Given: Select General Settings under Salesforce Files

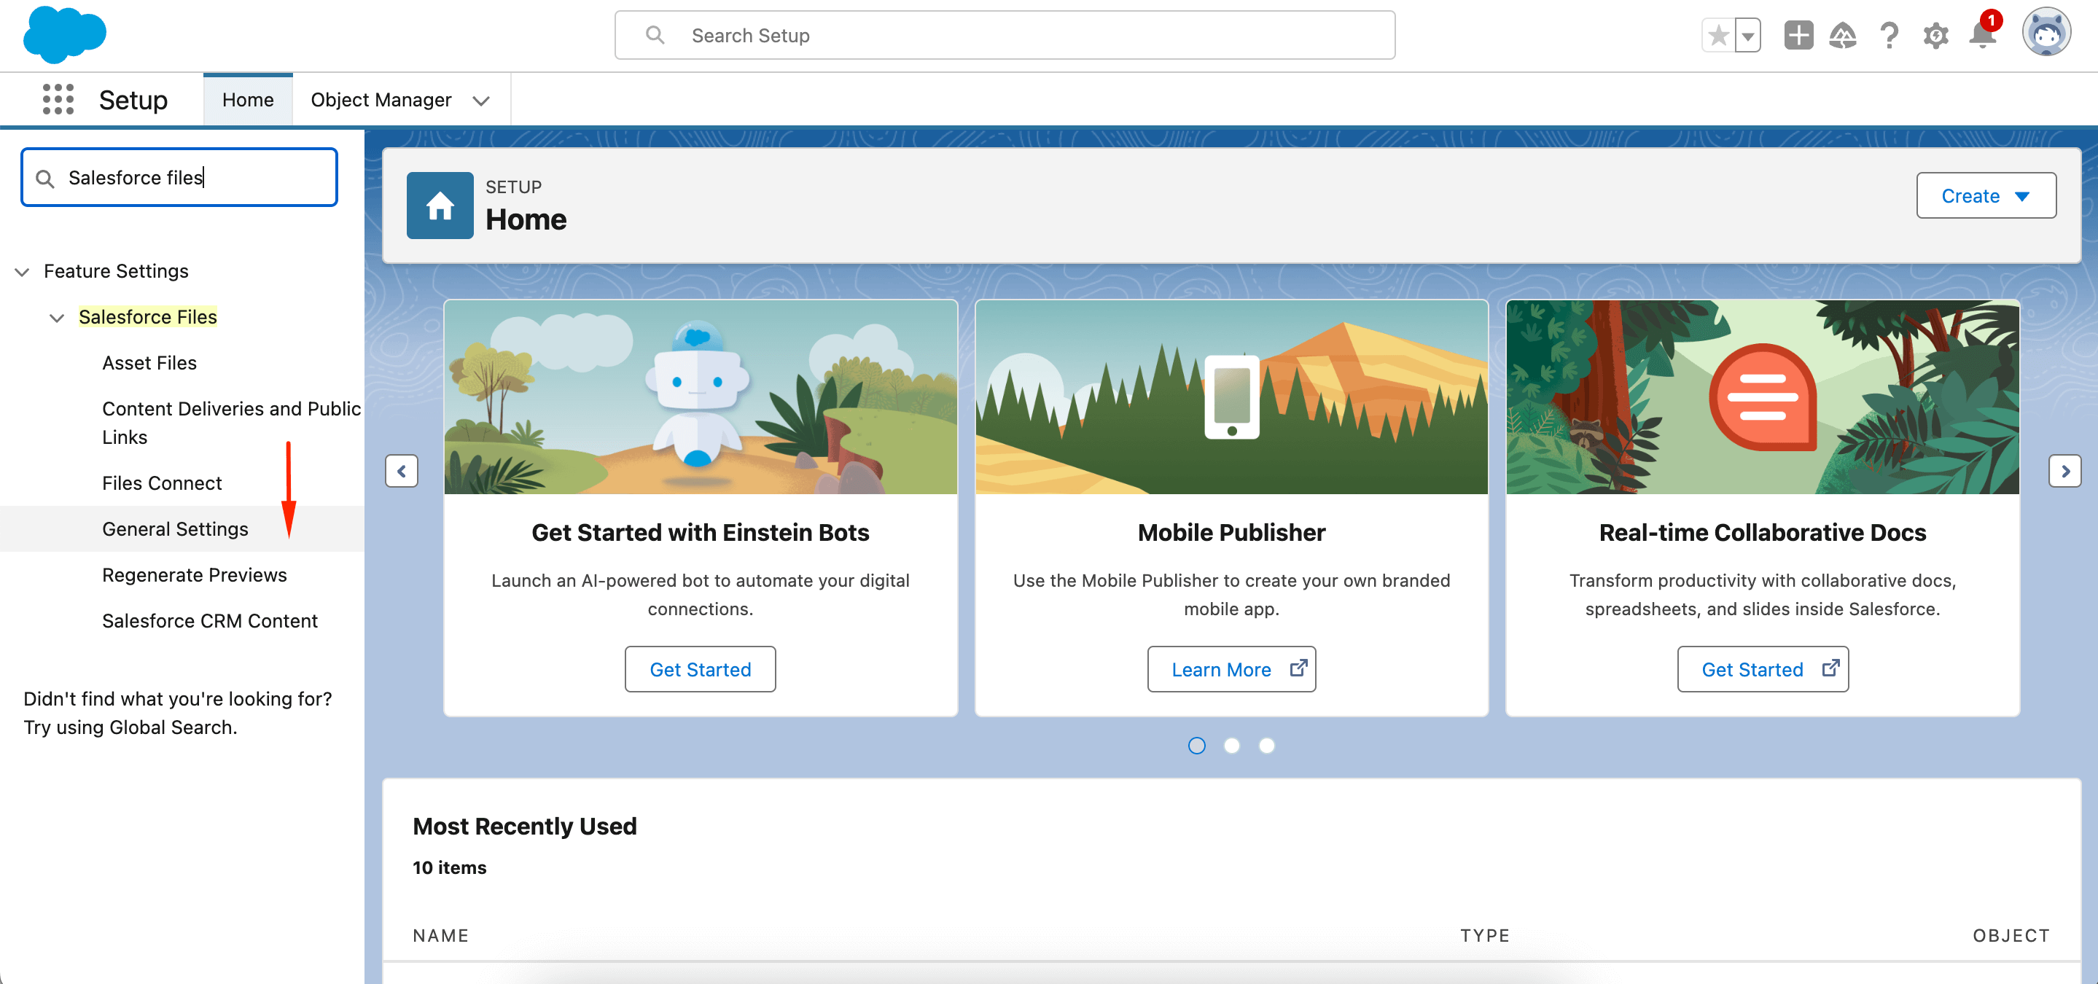Looking at the screenshot, I should click(175, 528).
